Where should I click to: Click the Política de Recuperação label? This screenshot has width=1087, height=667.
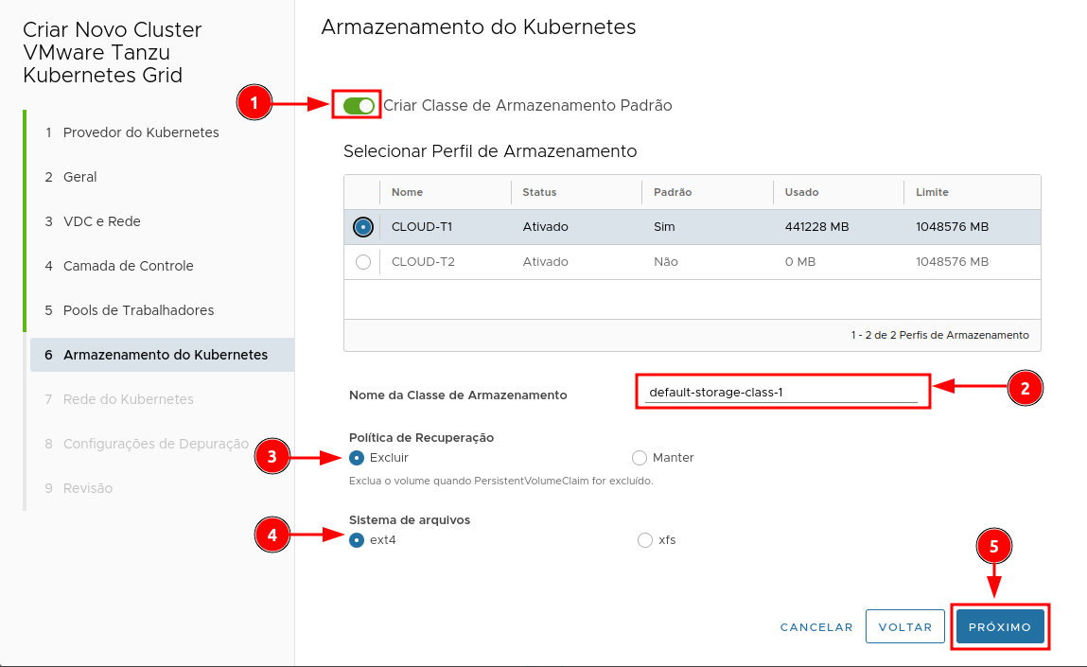click(422, 437)
